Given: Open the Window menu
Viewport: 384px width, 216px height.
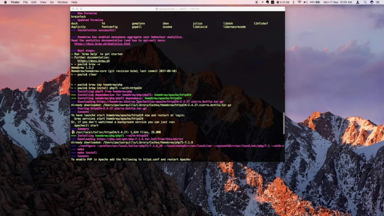Looking at the screenshot, I should [62, 2].
